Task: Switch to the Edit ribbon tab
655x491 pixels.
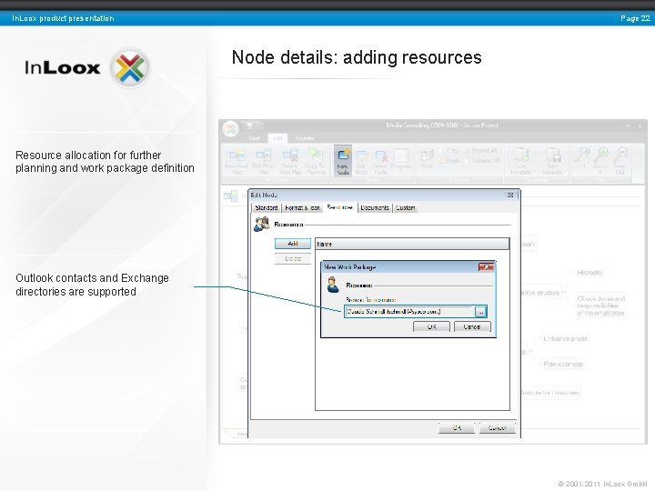Action: tap(277, 138)
